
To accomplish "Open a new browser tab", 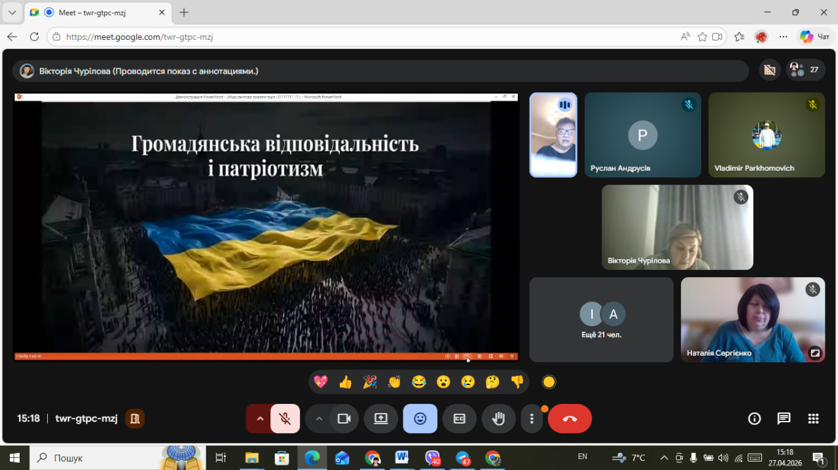I will click(x=184, y=12).
